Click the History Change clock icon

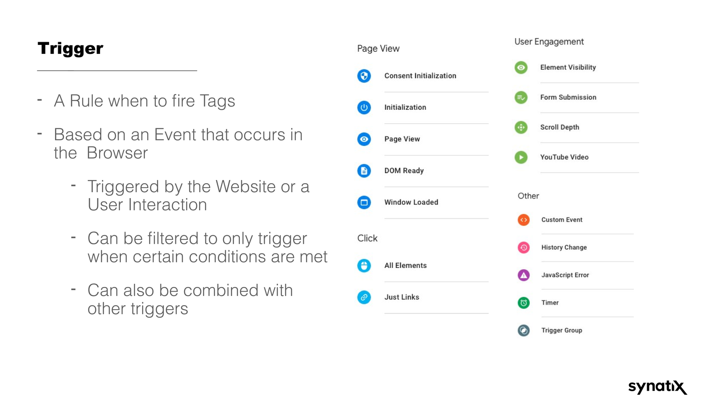click(x=524, y=248)
